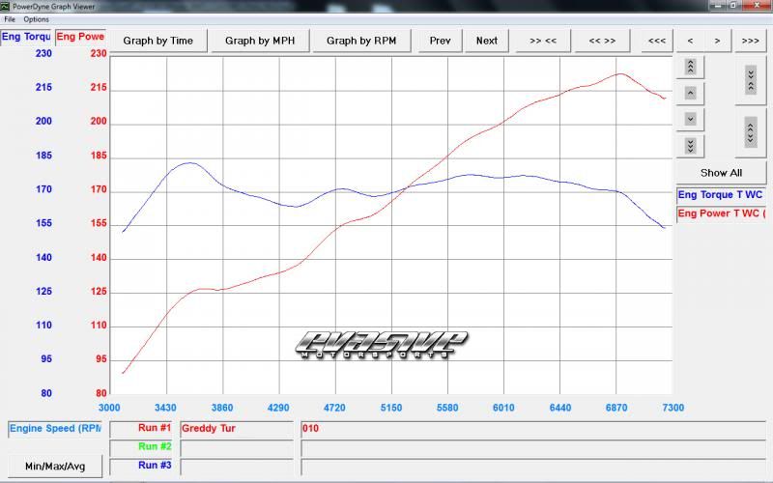Click the empty Run #3 name field
773x483 pixels.
click(x=237, y=466)
